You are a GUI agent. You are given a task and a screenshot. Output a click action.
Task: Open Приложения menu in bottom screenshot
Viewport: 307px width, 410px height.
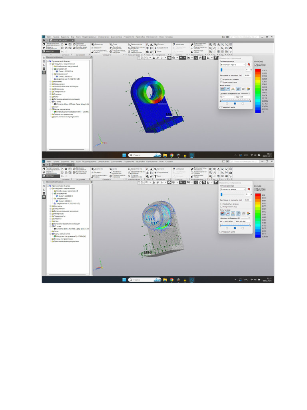pos(152,162)
